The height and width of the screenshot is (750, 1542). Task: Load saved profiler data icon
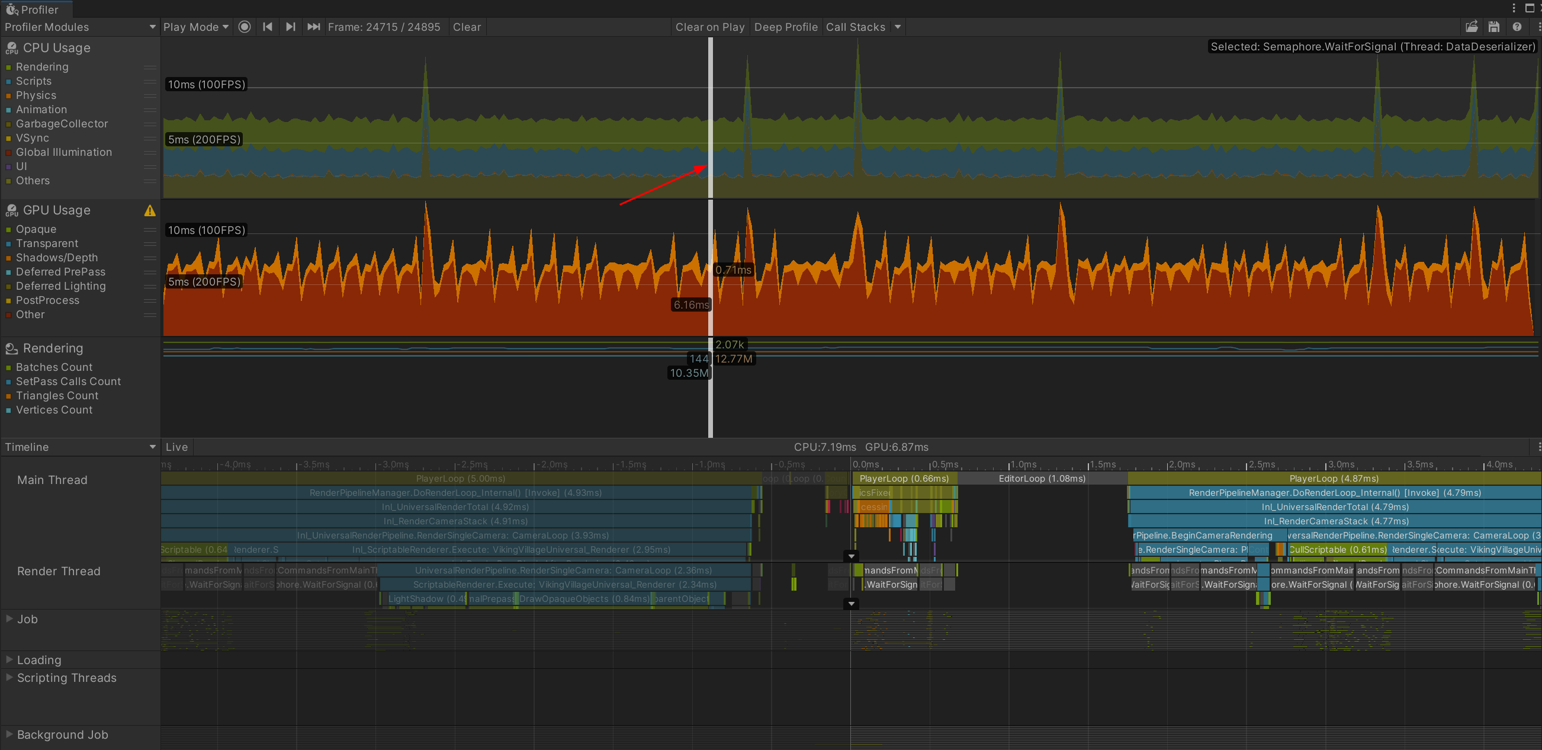coord(1472,27)
